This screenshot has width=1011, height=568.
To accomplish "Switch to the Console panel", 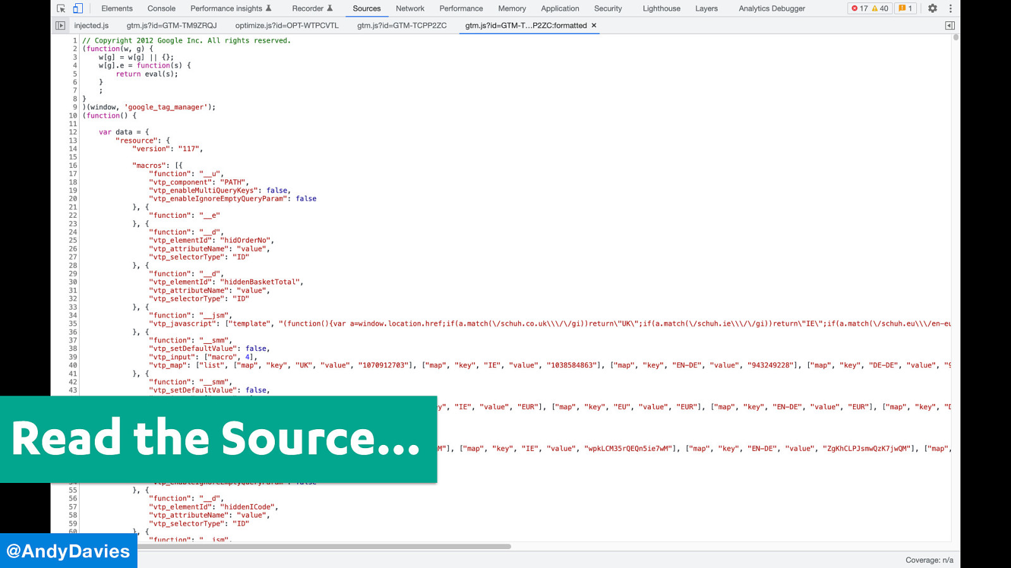I will pyautogui.click(x=161, y=8).
